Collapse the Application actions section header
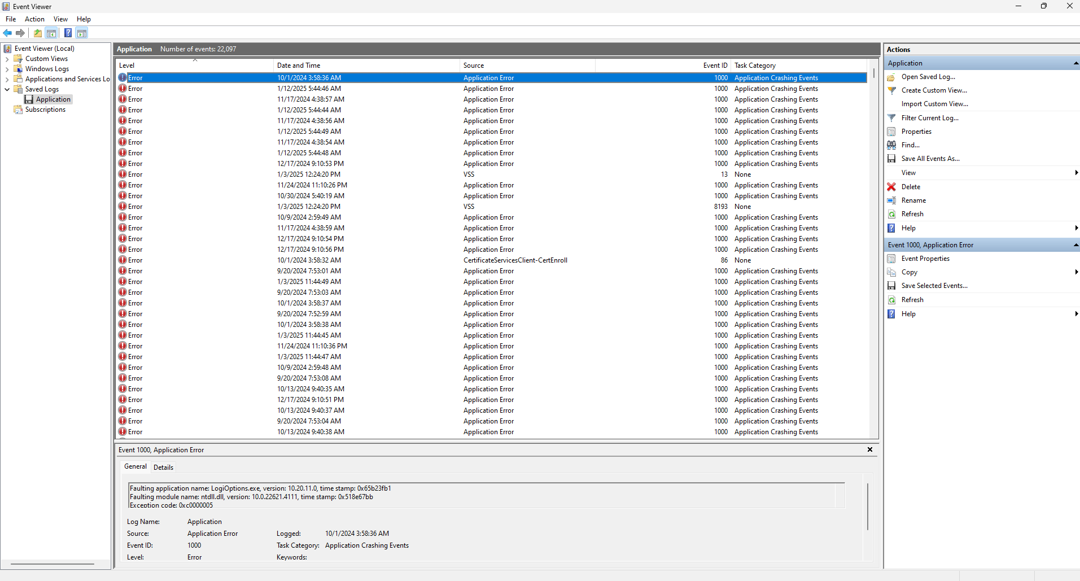This screenshot has height=581, width=1080. 1075,63
